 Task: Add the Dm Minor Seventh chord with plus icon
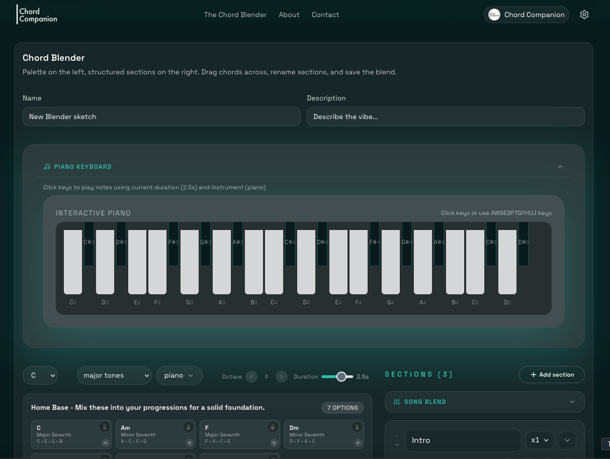click(358, 443)
